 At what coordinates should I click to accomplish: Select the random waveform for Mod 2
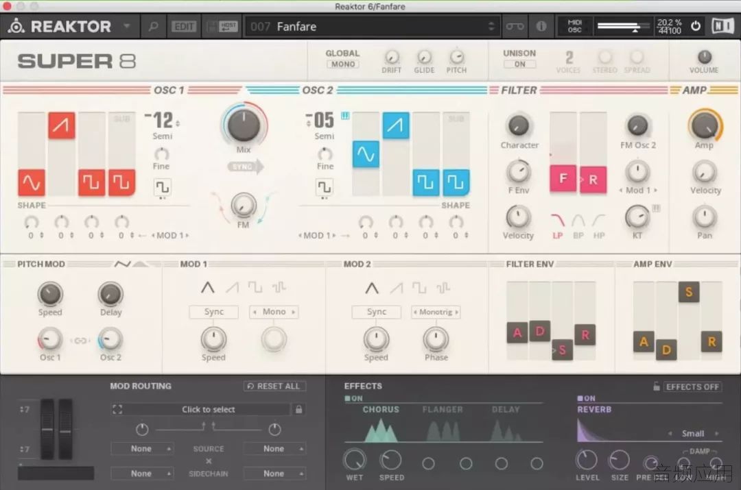(x=443, y=287)
